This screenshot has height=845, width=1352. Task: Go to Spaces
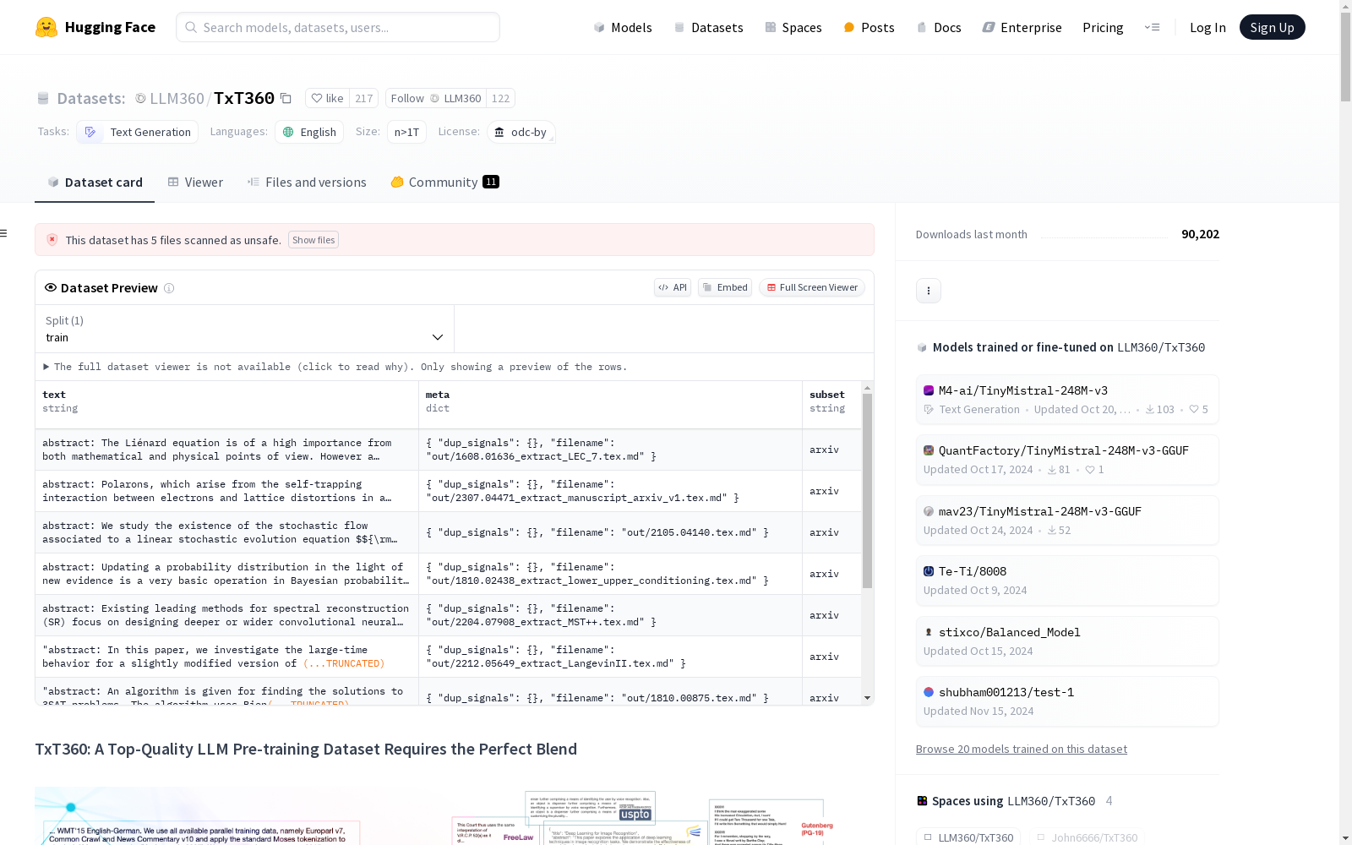coord(793,27)
